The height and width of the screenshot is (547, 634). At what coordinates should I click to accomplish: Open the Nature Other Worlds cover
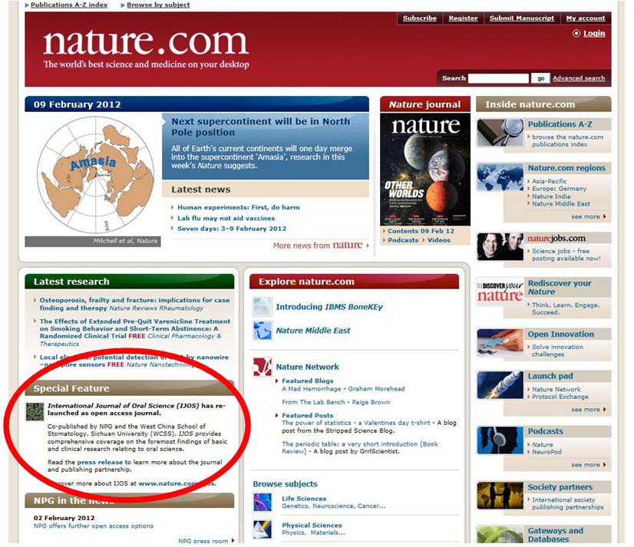coord(425,170)
